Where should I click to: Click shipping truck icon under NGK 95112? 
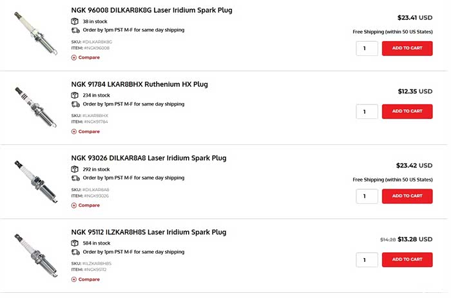[x=75, y=252]
